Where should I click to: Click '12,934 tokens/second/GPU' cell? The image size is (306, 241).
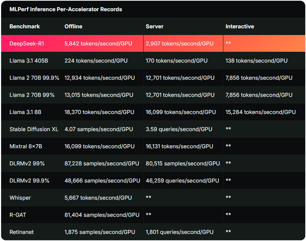click(x=100, y=78)
